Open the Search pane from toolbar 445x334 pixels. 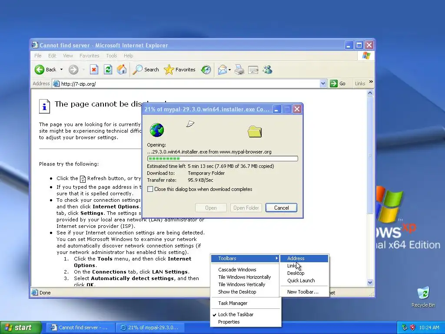point(146,70)
